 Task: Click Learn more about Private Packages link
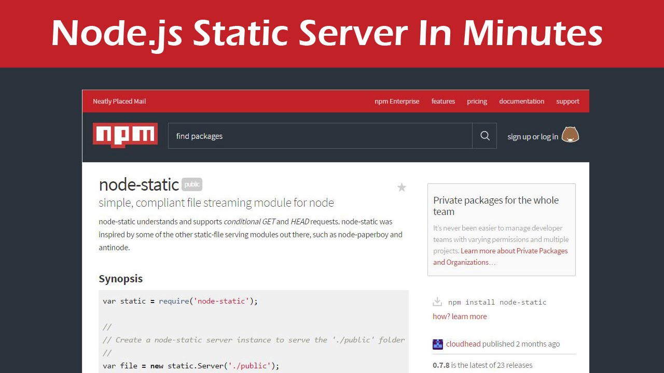point(501,256)
